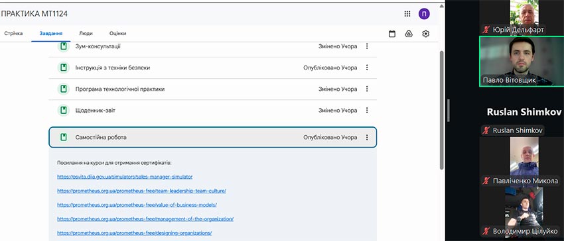564x241 pixels.
Task: Follow the team-leadership-team-culture link
Action: [142, 191]
